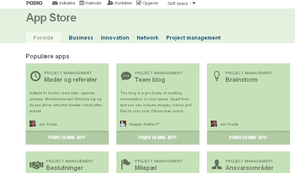Click the speech bubble Team blog icon
This screenshot has height=173, width=295.
pos(126,76)
